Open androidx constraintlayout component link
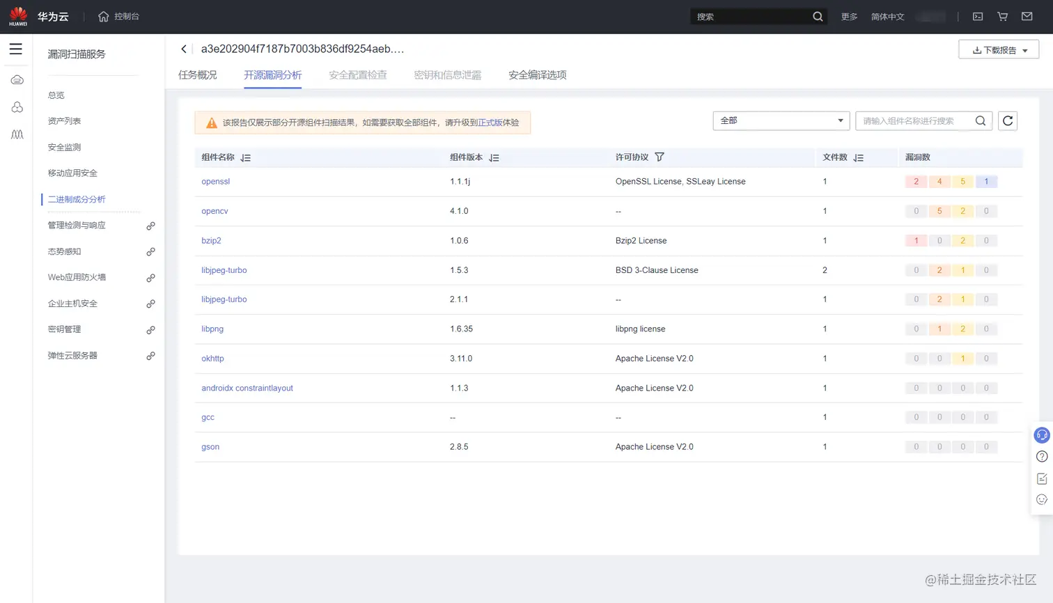 [247, 388]
